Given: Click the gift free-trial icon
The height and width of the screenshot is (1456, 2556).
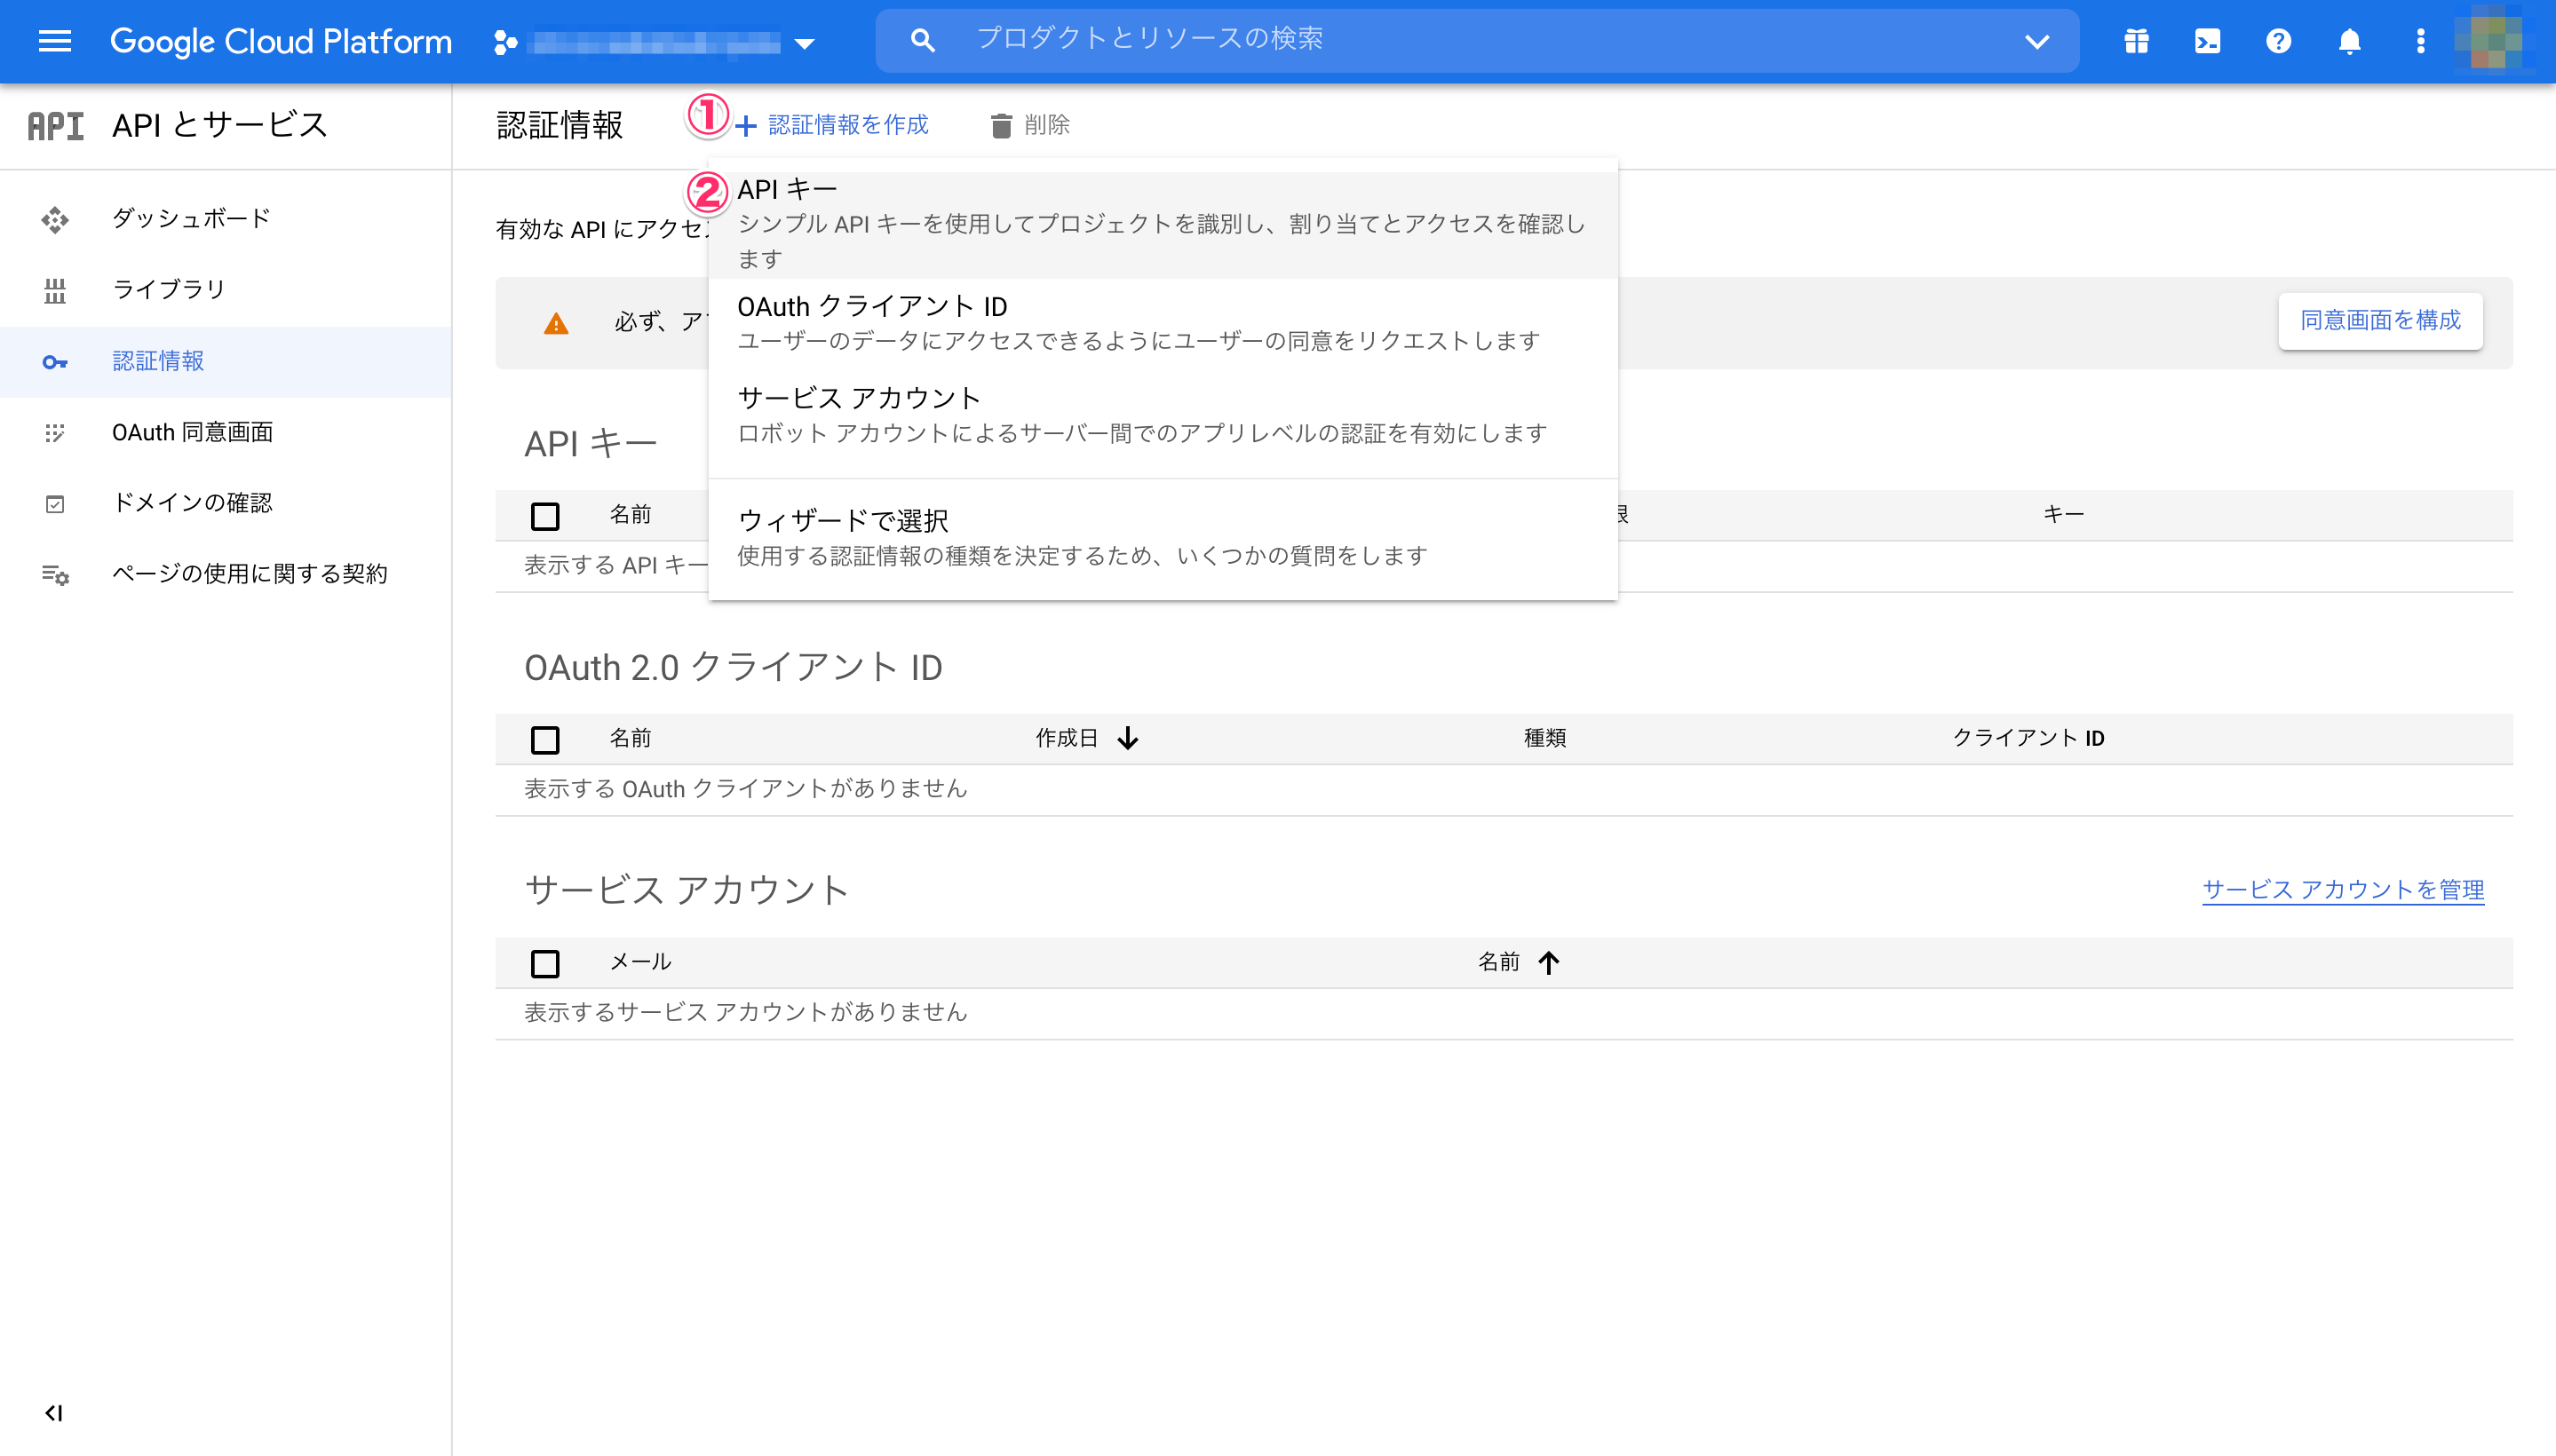Looking at the screenshot, I should [2136, 41].
